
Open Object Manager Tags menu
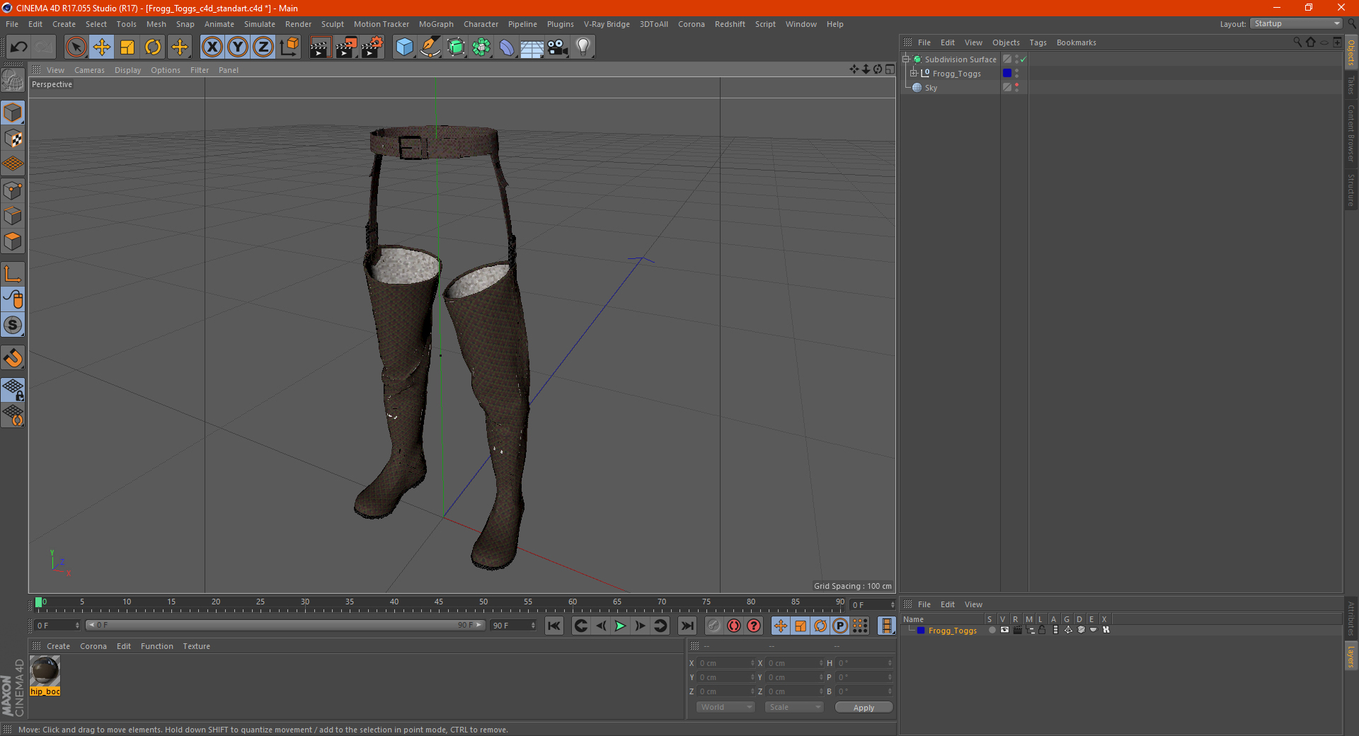pos(1038,42)
